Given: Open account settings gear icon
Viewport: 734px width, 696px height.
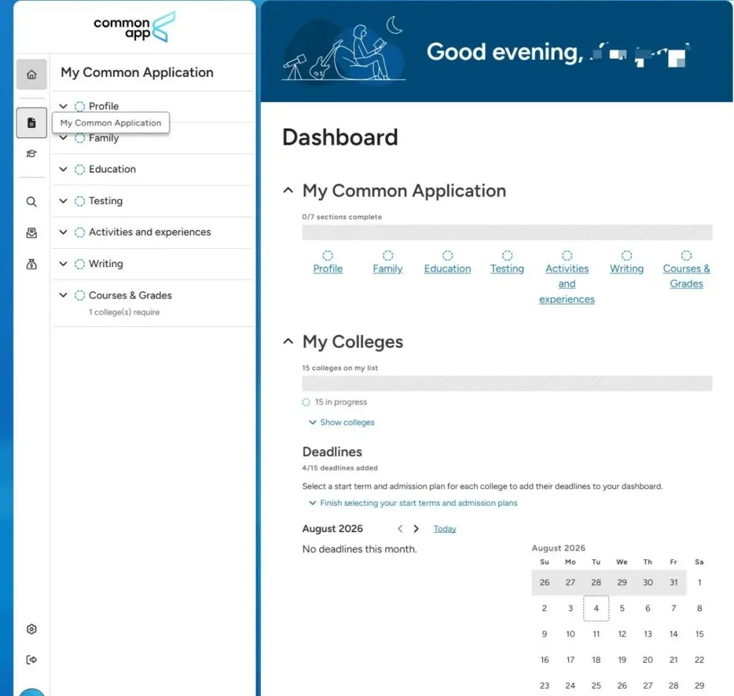Looking at the screenshot, I should (31, 629).
